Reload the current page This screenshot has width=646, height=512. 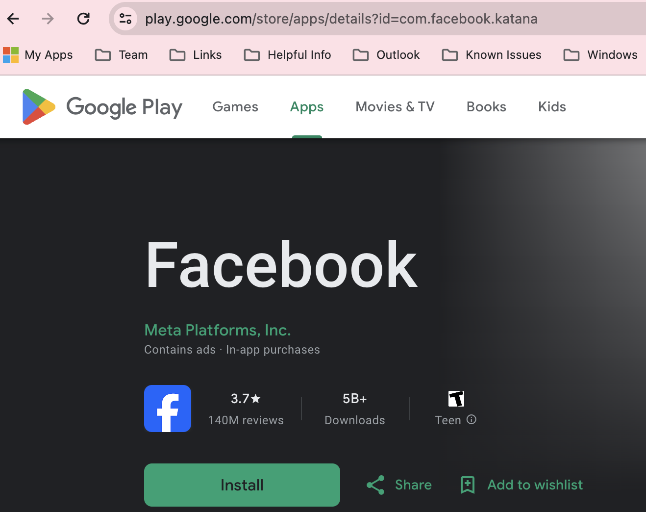click(x=83, y=19)
